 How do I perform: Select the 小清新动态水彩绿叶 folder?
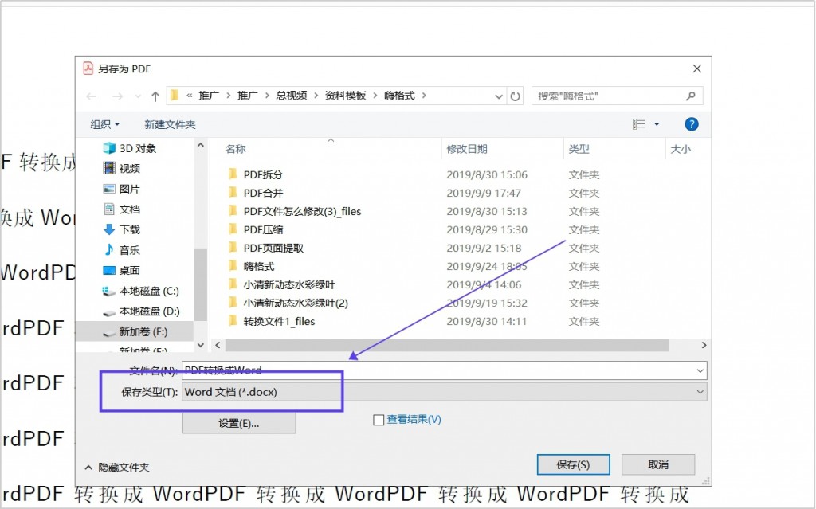281,284
